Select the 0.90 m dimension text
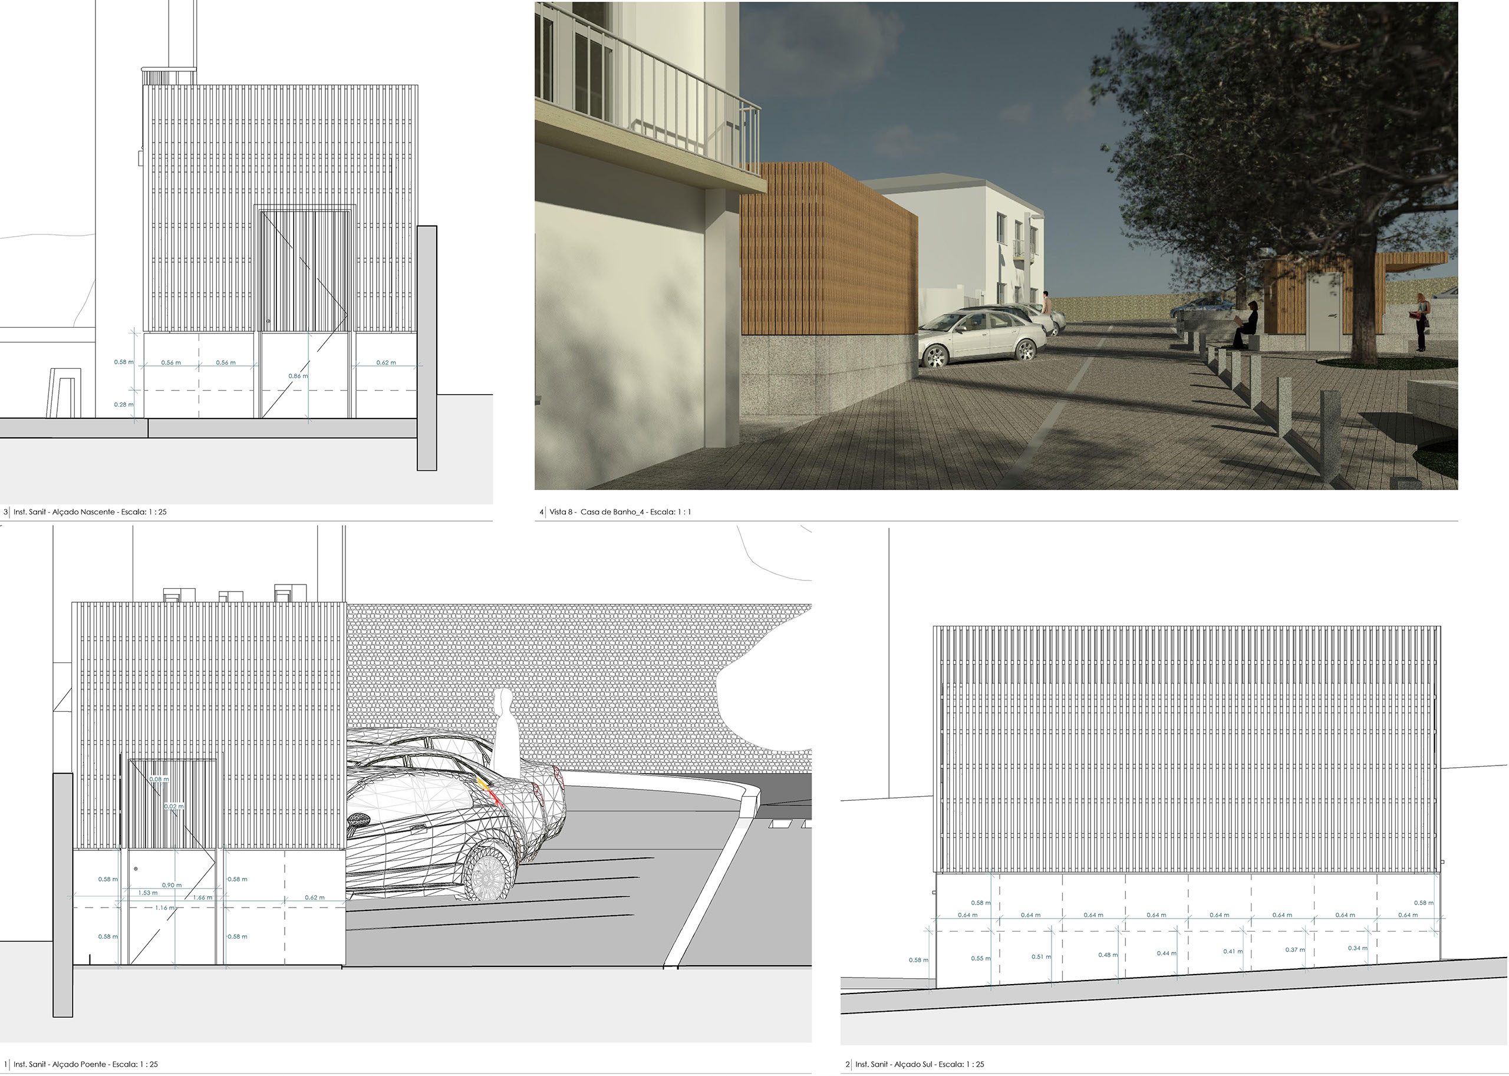The image size is (1509, 1076). 172,884
